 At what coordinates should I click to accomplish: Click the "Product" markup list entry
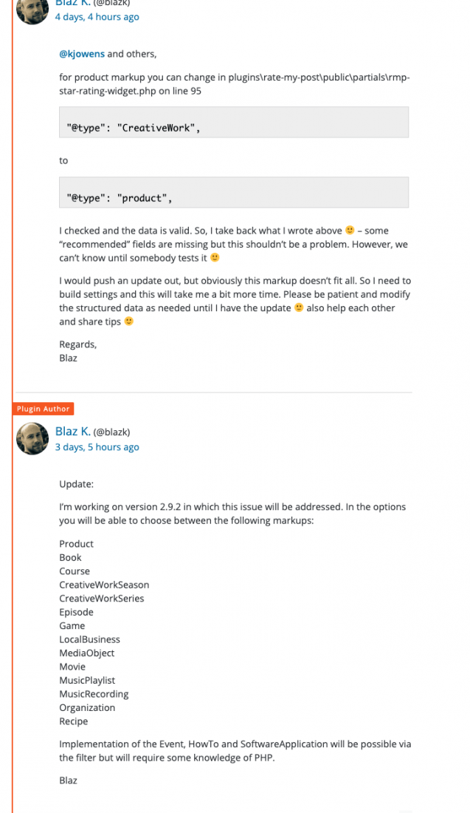coord(77,544)
